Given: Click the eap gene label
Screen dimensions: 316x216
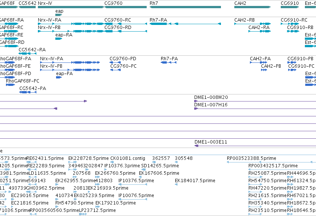Looking at the screenshot, I should point(59,11).
